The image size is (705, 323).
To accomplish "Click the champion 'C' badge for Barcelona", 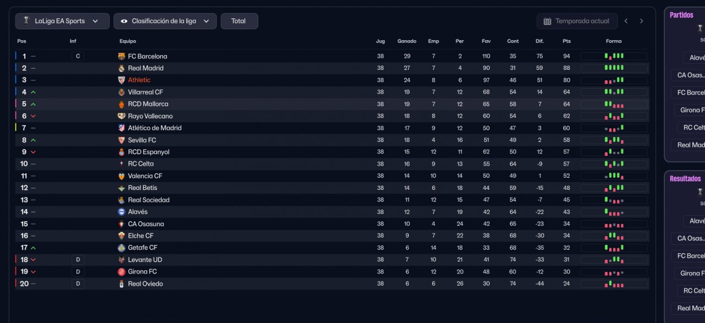I will [x=78, y=56].
